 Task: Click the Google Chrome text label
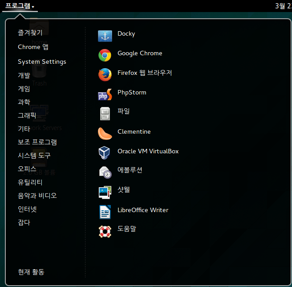tap(140, 53)
